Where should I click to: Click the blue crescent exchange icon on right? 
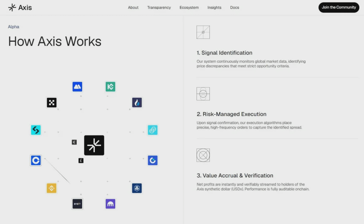coord(152,160)
